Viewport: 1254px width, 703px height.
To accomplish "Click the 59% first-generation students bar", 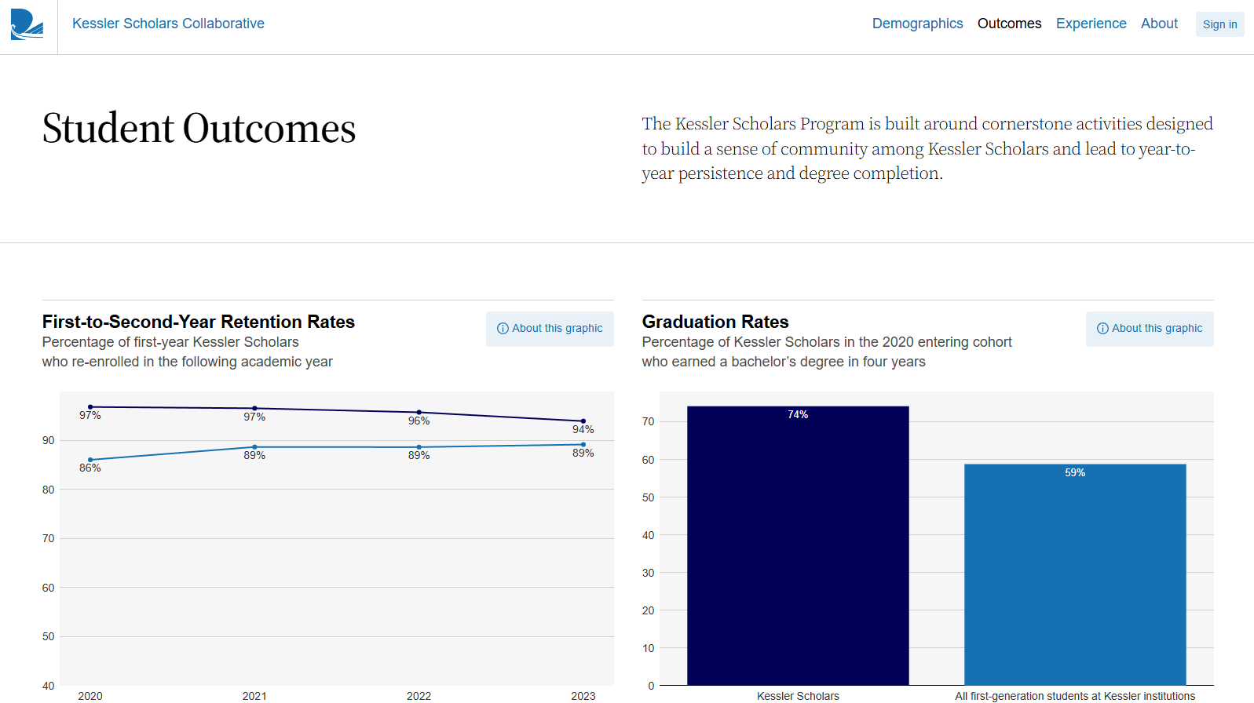I will 1075,573.
